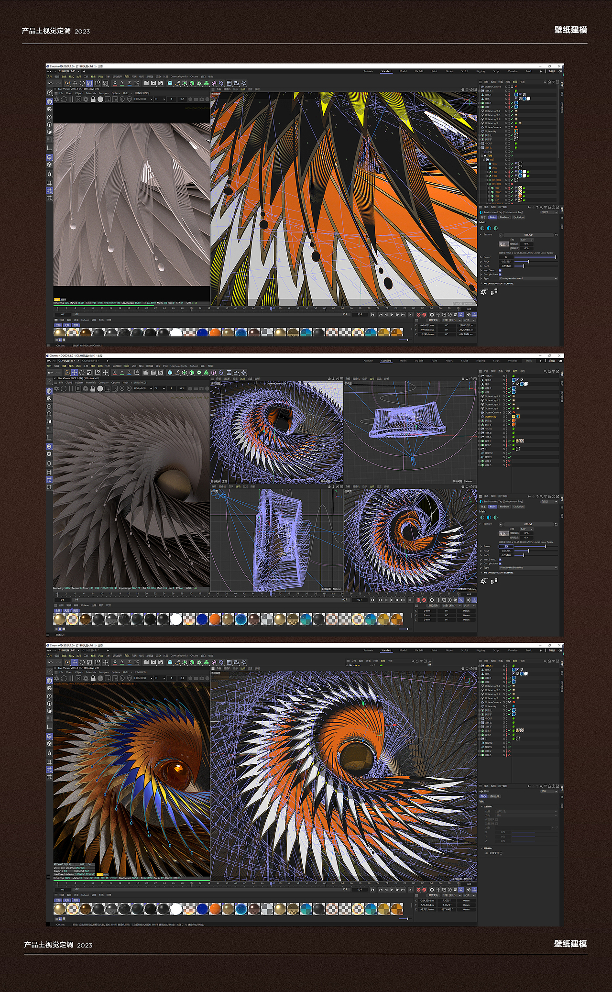Select white material sphere in top window material bar
612x992 pixels.
coord(176,332)
